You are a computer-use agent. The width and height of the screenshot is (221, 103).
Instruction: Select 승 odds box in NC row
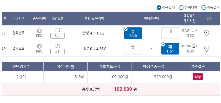point(133,49)
